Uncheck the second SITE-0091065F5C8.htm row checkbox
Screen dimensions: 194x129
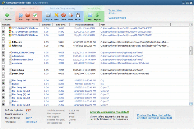3,32
